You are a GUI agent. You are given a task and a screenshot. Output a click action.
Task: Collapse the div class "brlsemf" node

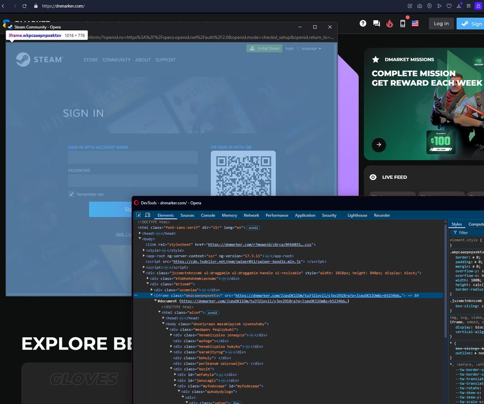148,284
